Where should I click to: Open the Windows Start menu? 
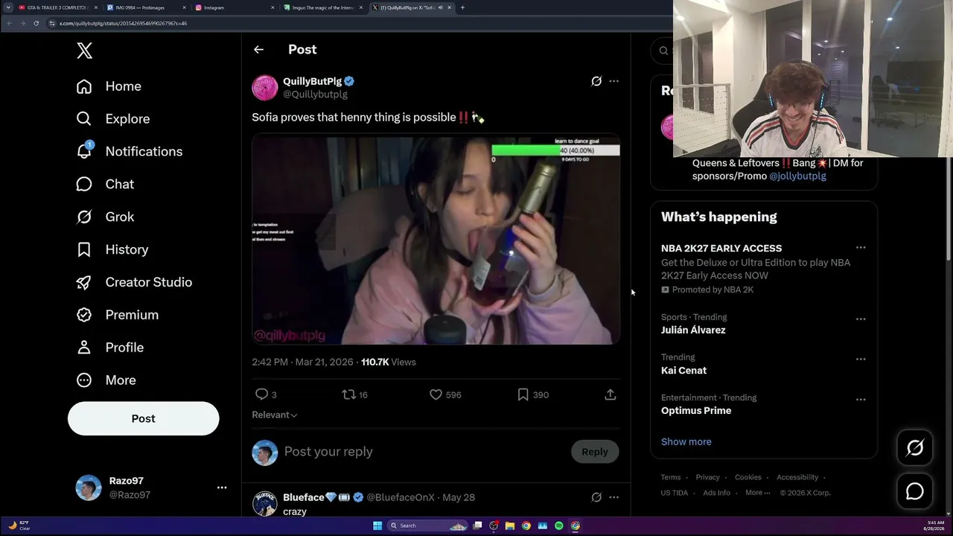[x=377, y=526]
